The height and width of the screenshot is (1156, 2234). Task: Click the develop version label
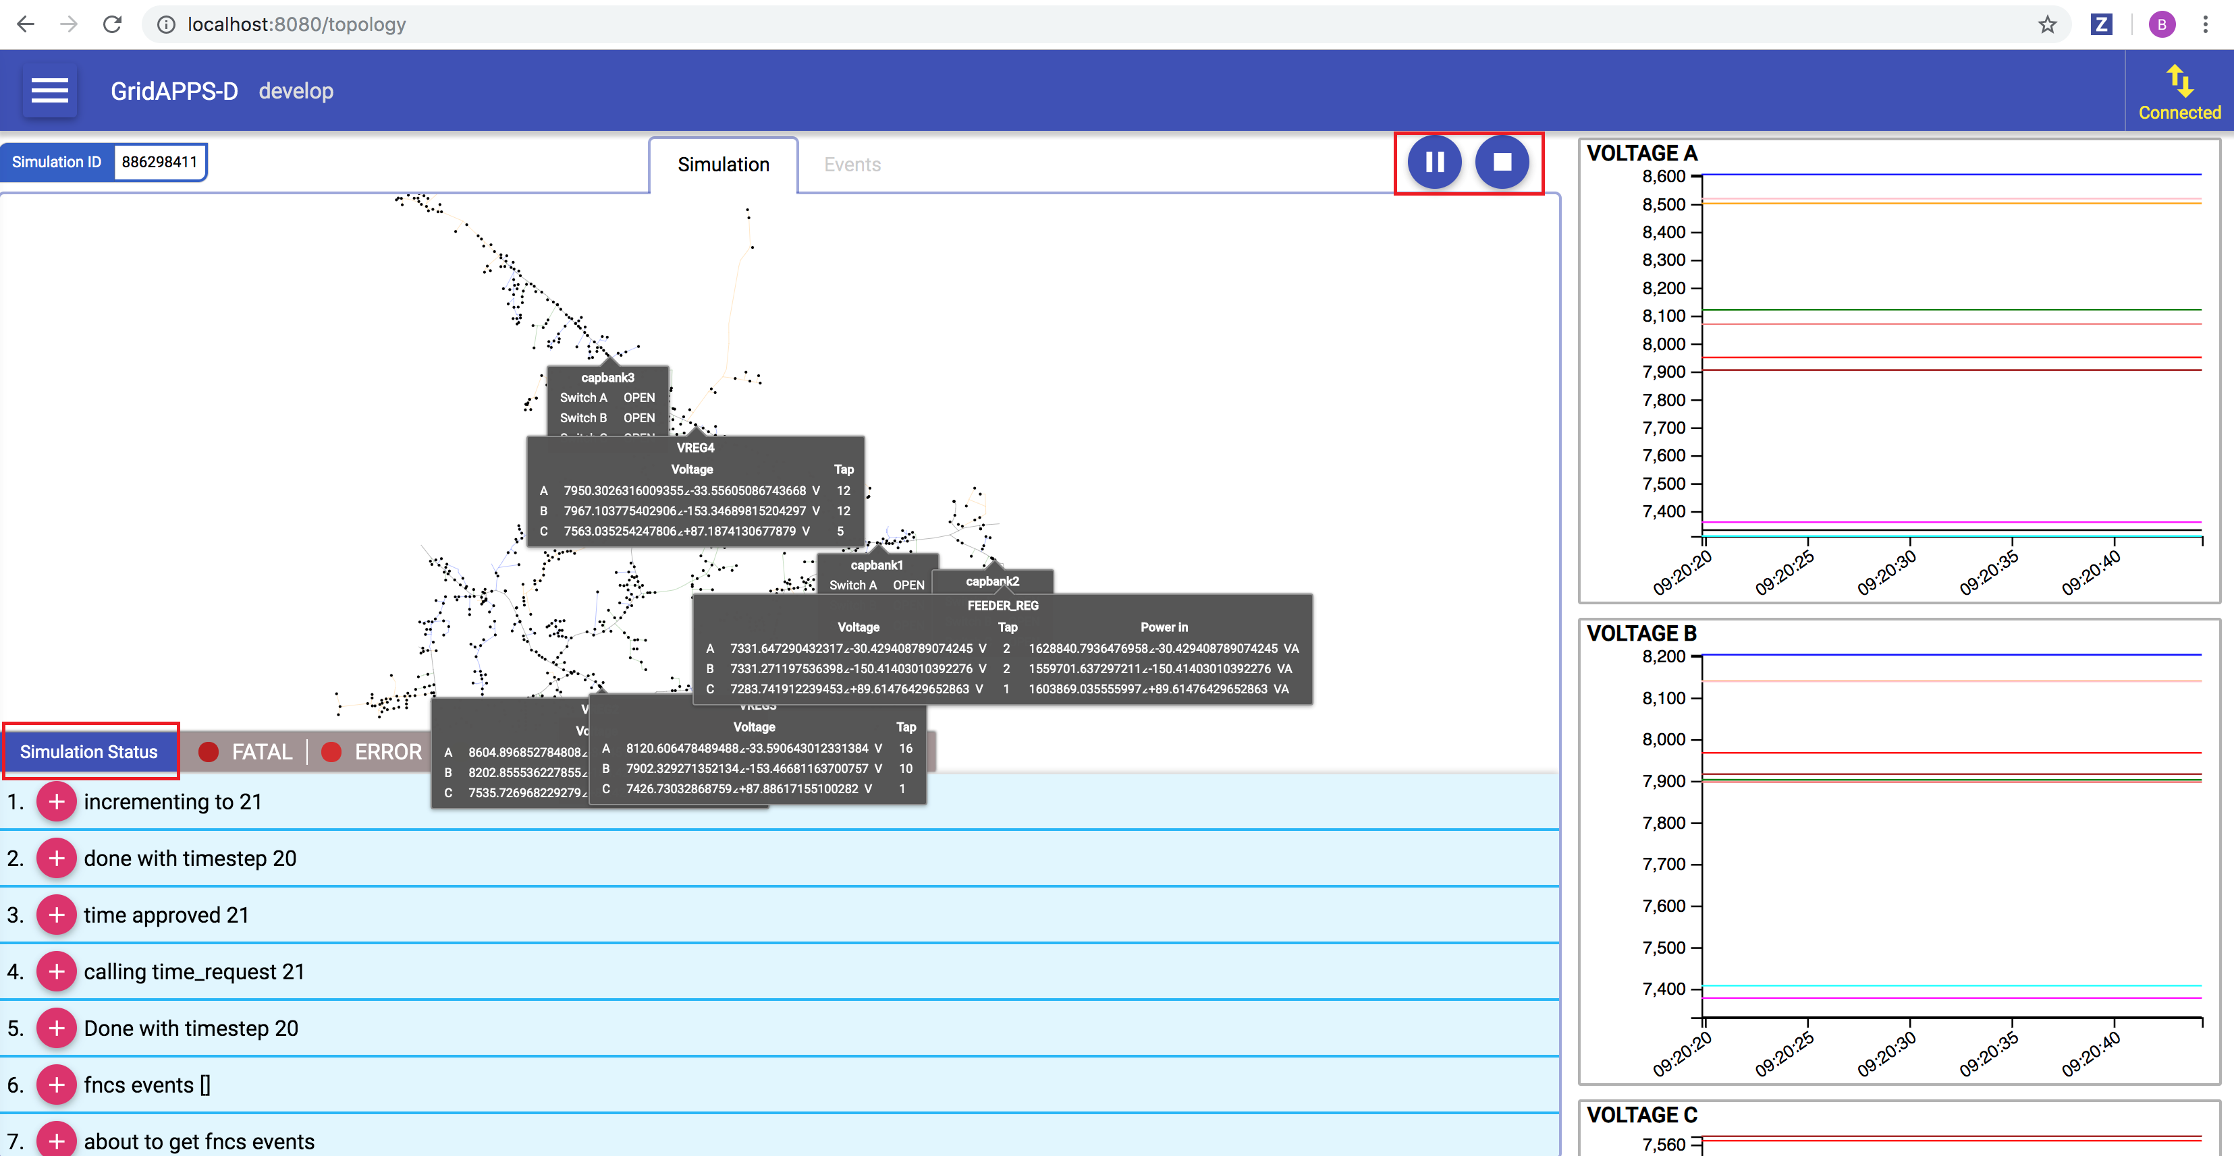(296, 91)
